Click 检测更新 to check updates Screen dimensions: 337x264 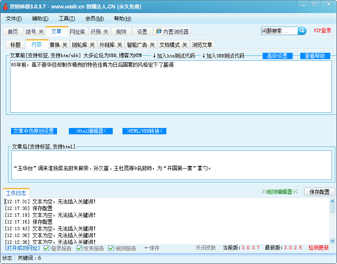tap(318, 248)
